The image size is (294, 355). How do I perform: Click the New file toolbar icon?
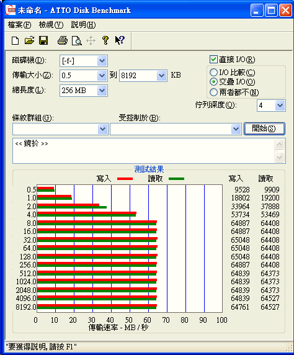[x=15, y=41]
